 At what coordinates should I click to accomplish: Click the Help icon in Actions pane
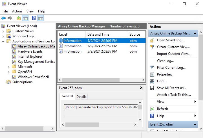click(x=152, y=116)
